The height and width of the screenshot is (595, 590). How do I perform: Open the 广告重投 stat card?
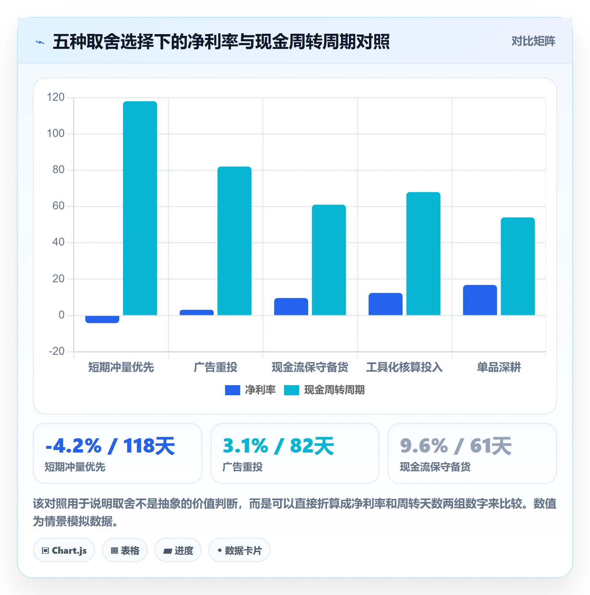295,453
